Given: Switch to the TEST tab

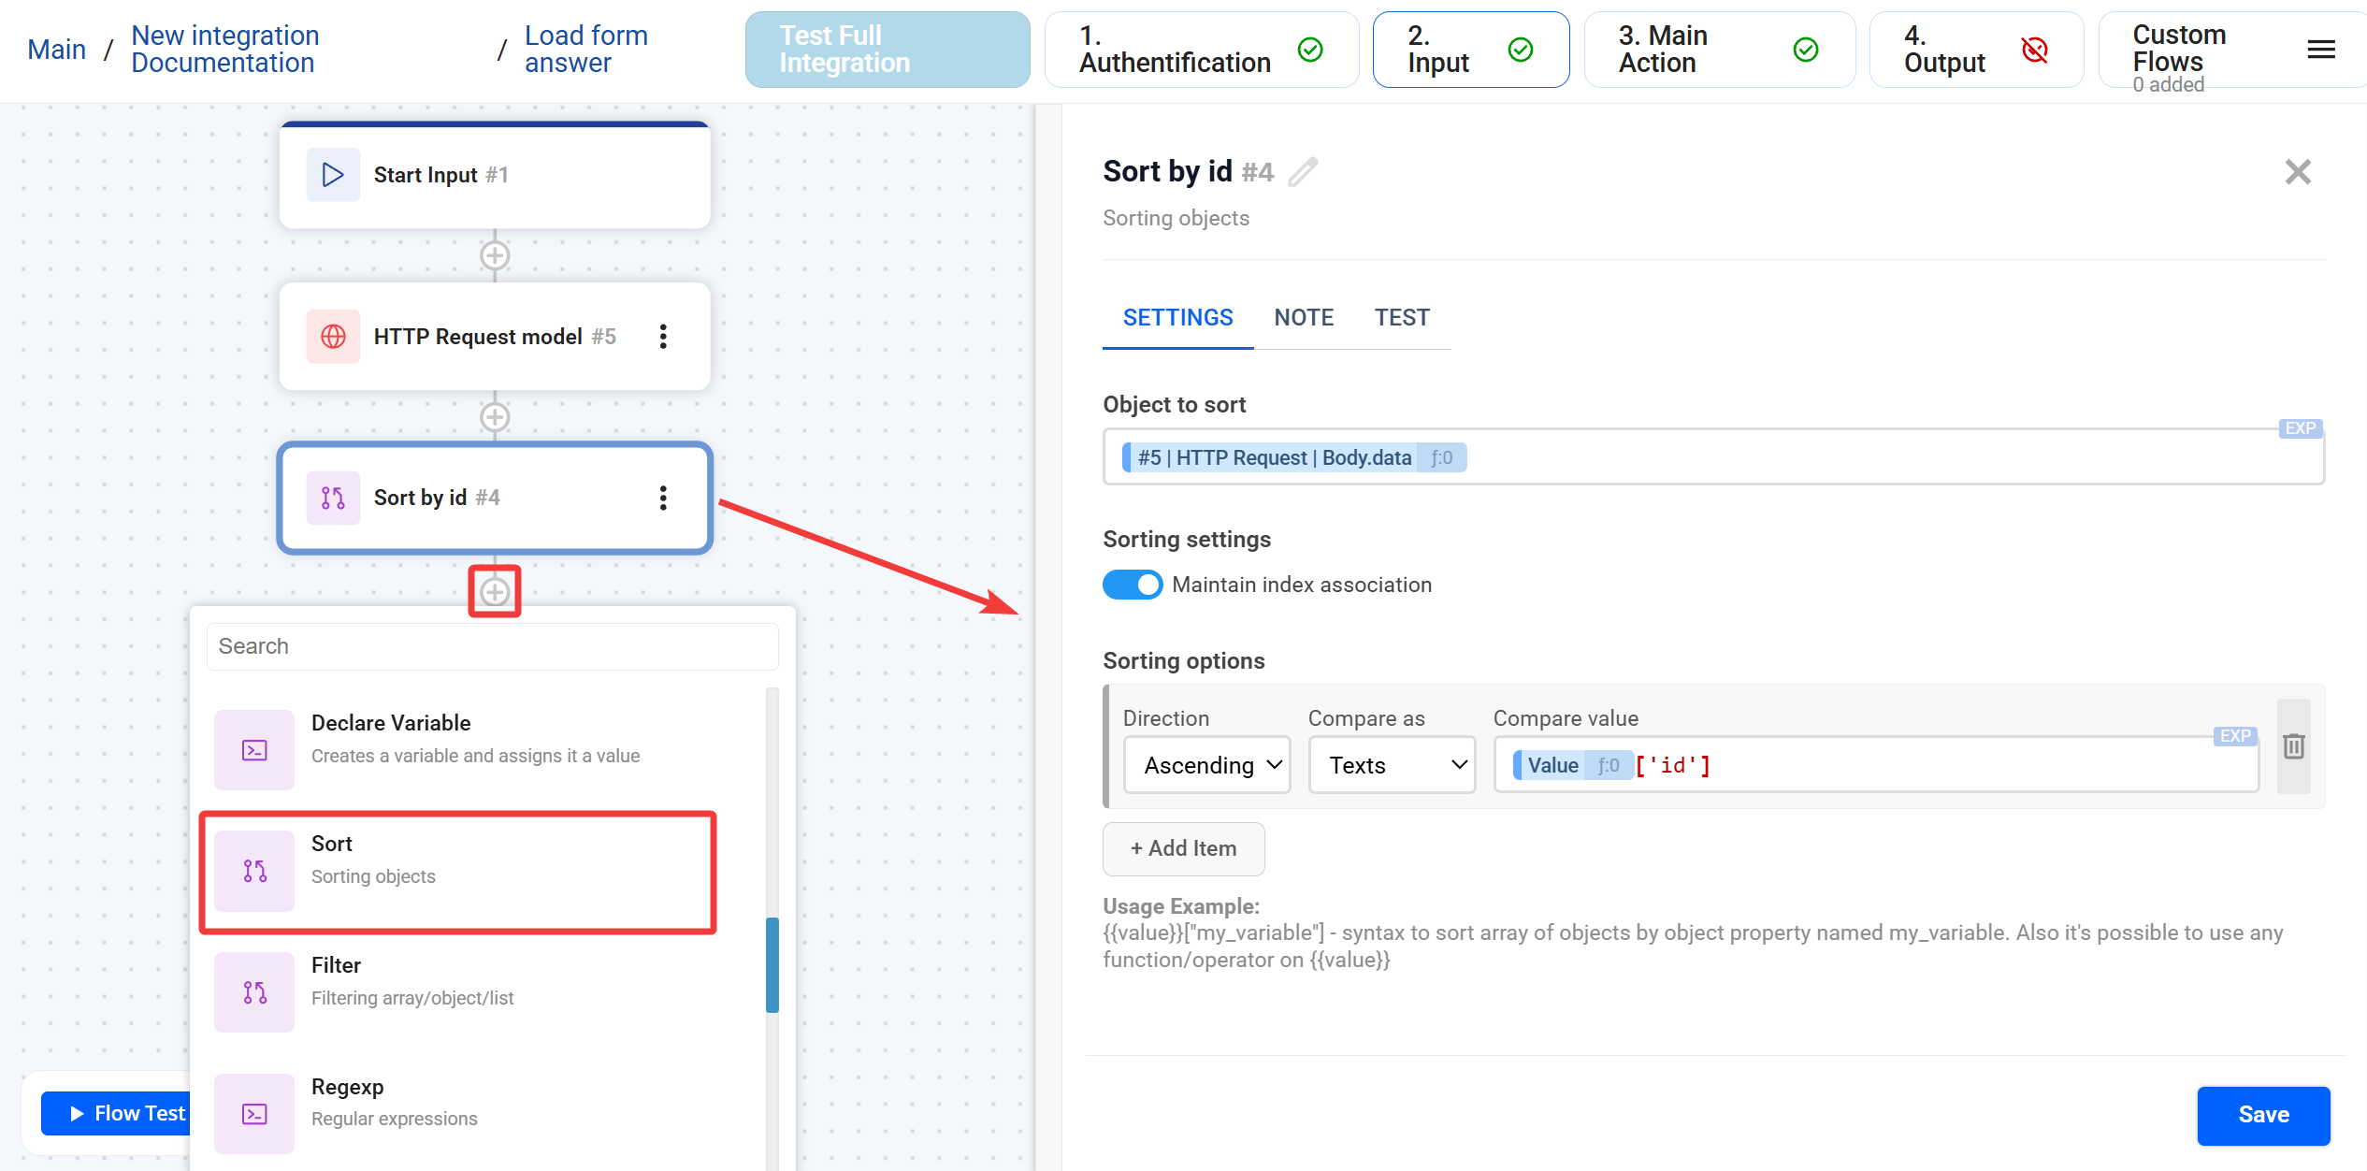Looking at the screenshot, I should pos(1401,318).
